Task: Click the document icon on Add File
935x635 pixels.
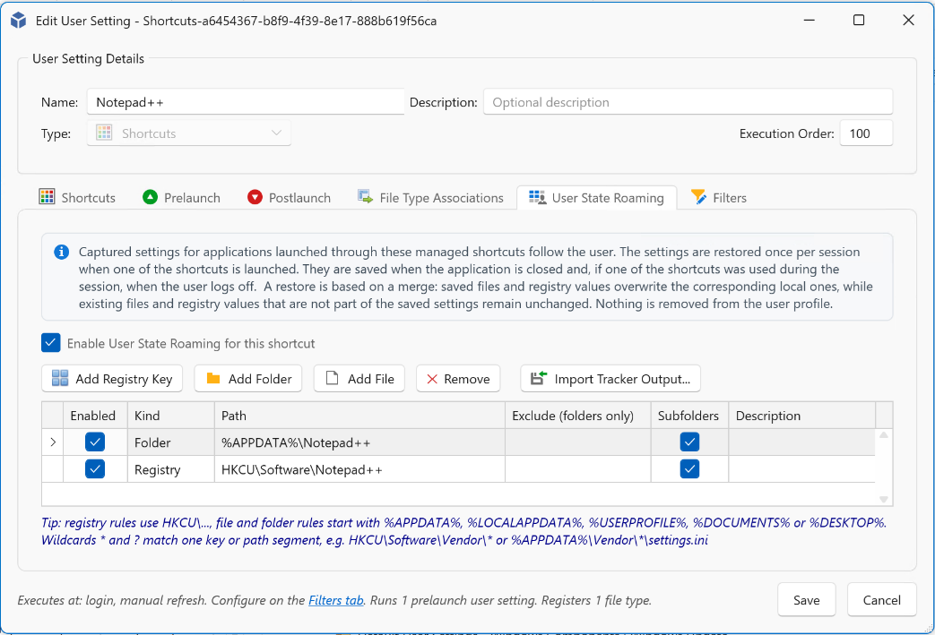Action: (333, 378)
